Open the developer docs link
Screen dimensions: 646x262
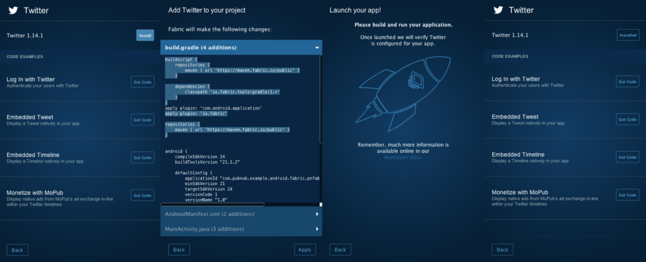click(x=403, y=157)
